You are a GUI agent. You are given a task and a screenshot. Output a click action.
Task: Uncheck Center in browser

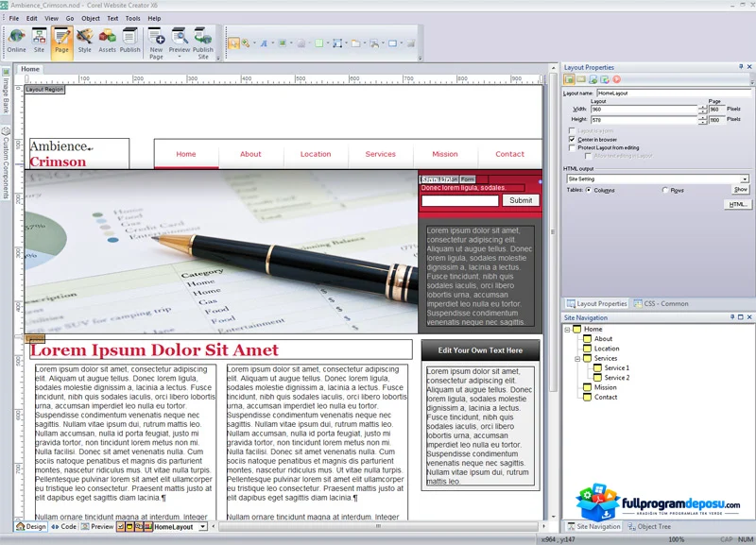572,139
